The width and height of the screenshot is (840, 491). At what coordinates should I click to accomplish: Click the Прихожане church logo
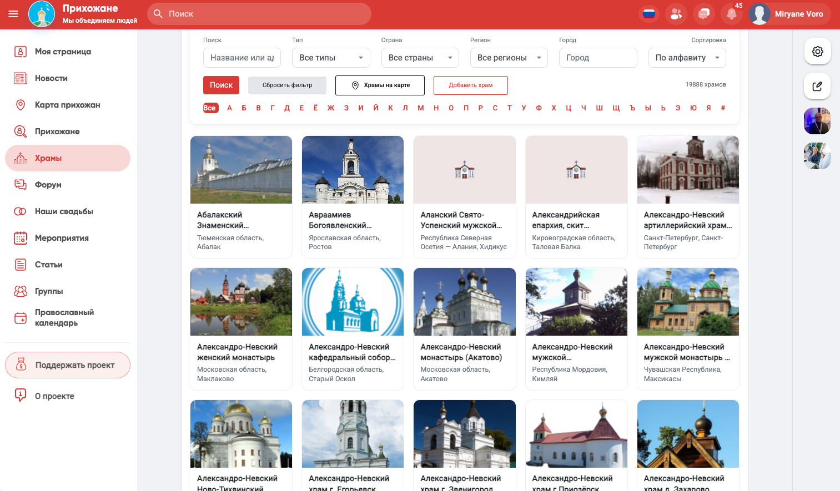(42, 14)
